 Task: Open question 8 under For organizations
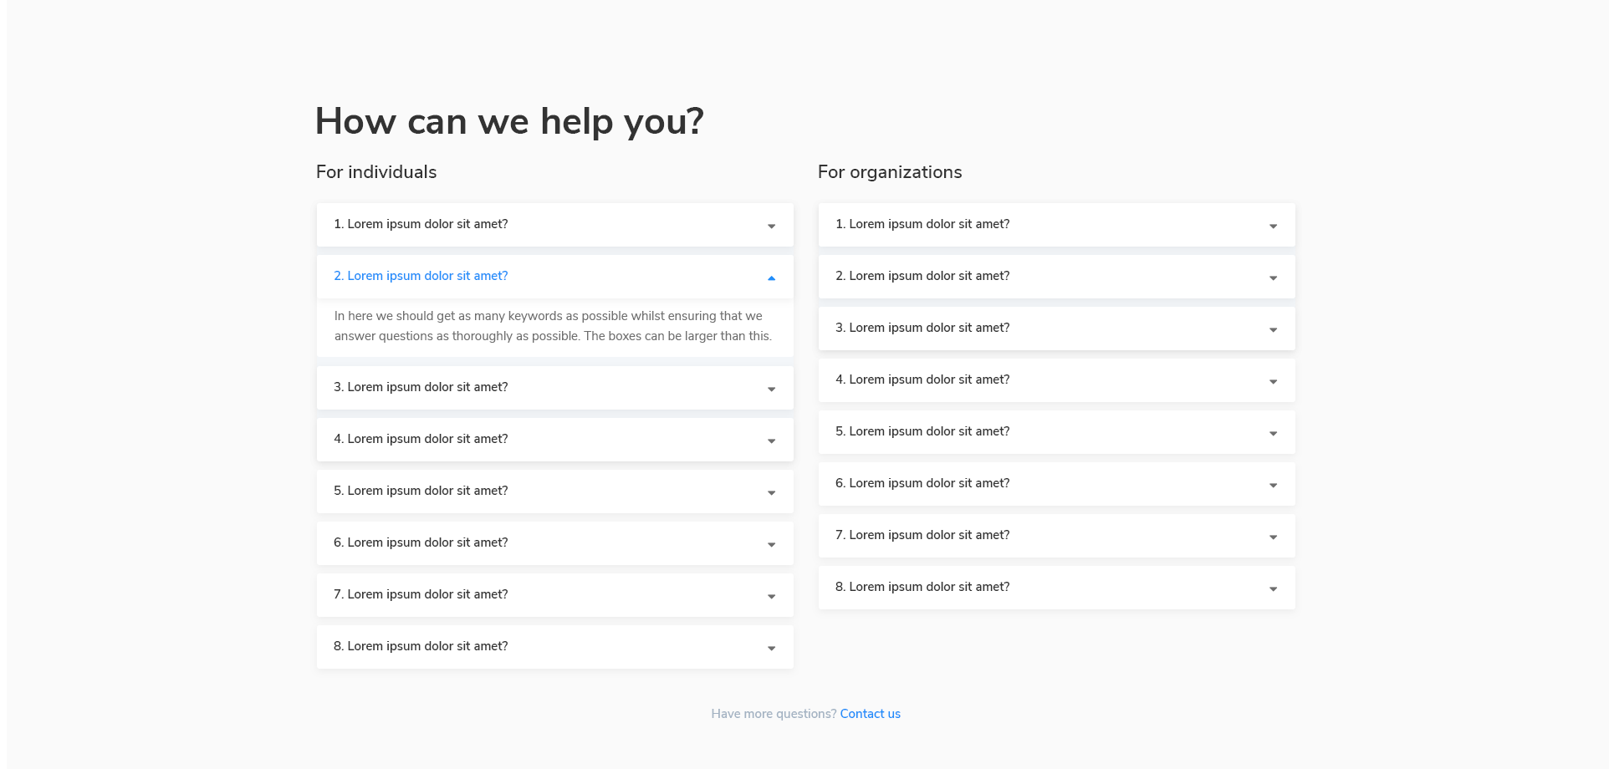click(1056, 588)
